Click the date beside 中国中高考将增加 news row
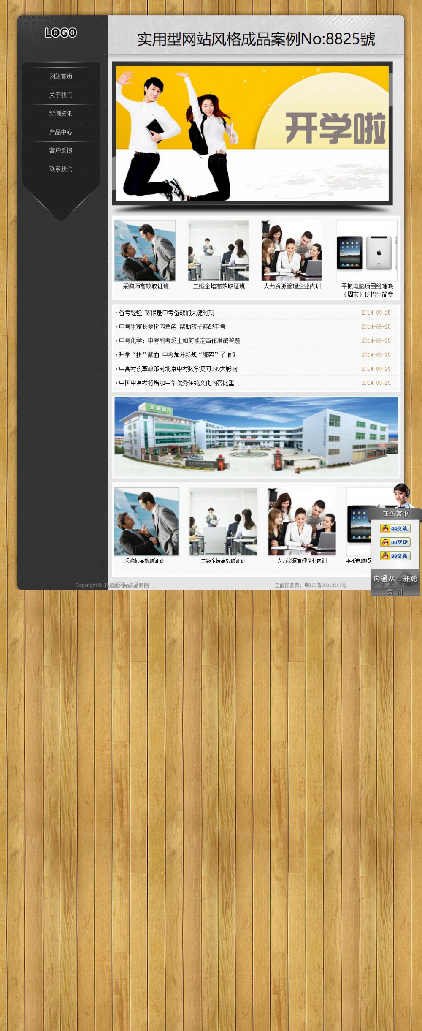This screenshot has width=422, height=1031. pyautogui.click(x=376, y=383)
